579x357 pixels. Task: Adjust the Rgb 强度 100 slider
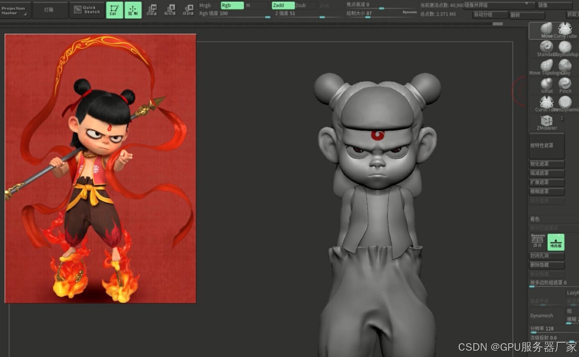[235, 14]
